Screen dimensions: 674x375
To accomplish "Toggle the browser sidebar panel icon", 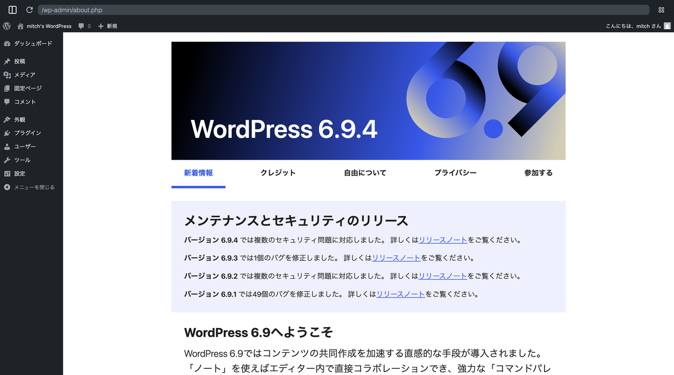I will [11, 9].
